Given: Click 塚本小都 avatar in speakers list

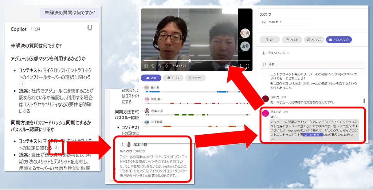Looking at the screenshot, I should [x=147, y=111].
